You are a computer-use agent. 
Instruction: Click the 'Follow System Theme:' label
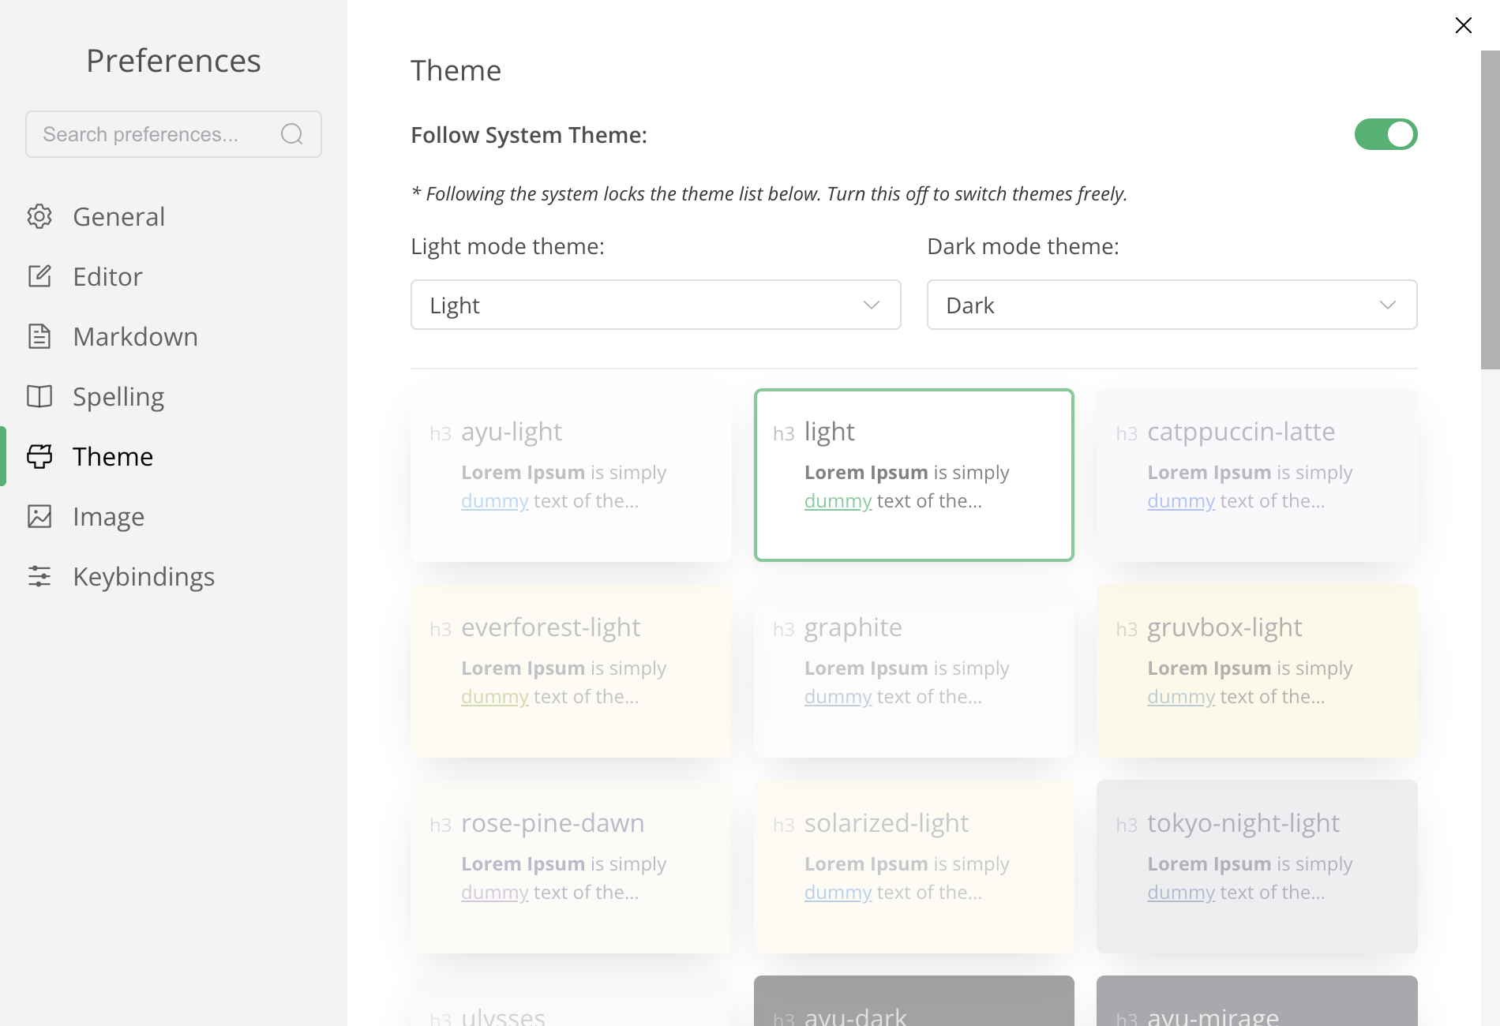point(529,135)
